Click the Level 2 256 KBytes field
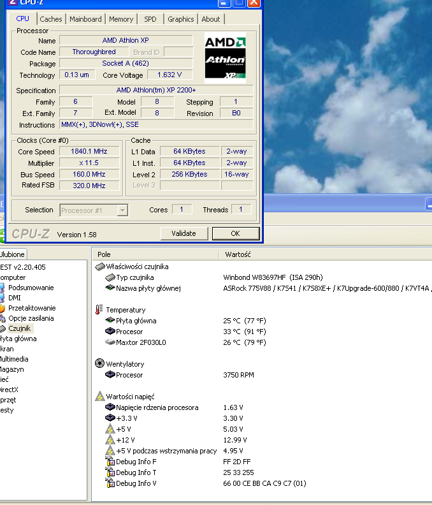The height and width of the screenshot is (505, 432). (190, 174)
